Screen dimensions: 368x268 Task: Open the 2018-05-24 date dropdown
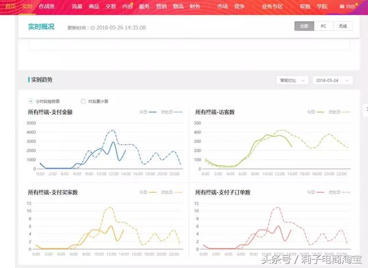pyautogui.click(x=332, y=80)
